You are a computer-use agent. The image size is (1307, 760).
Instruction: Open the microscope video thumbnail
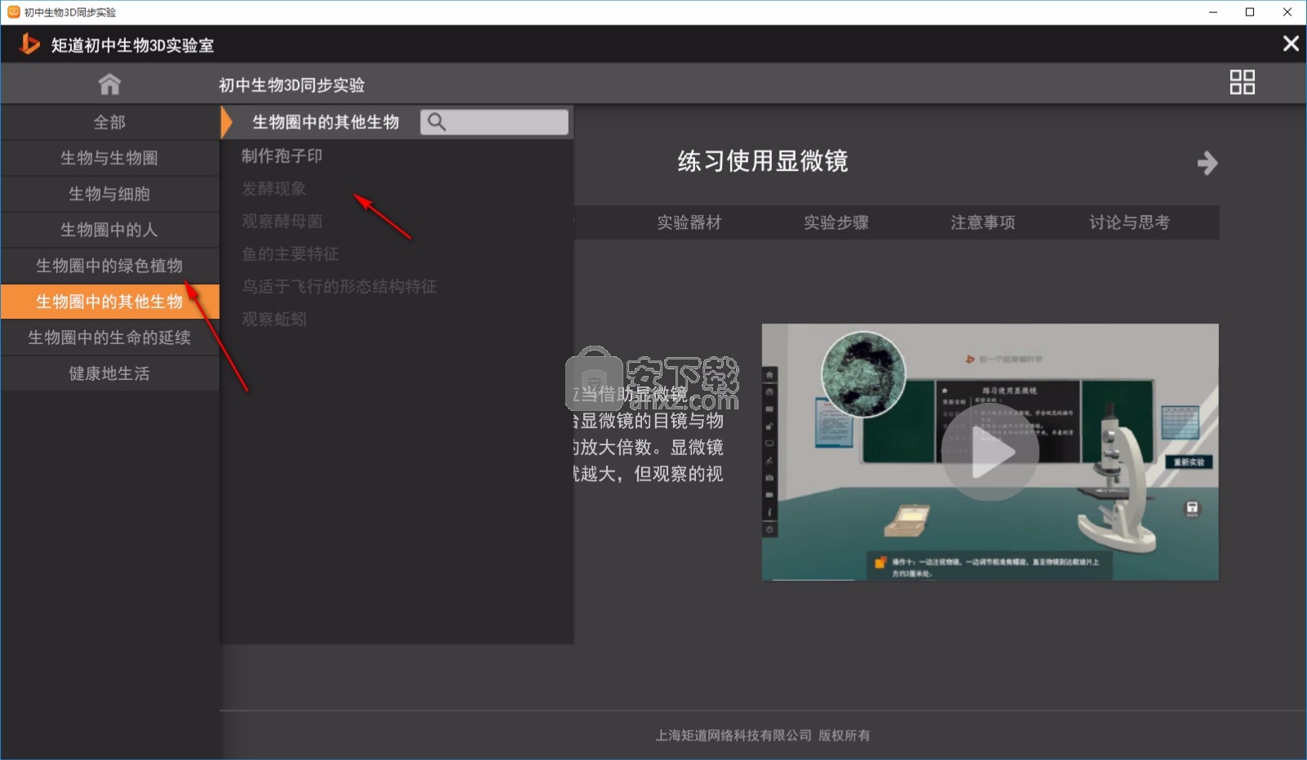coord(990,452)
